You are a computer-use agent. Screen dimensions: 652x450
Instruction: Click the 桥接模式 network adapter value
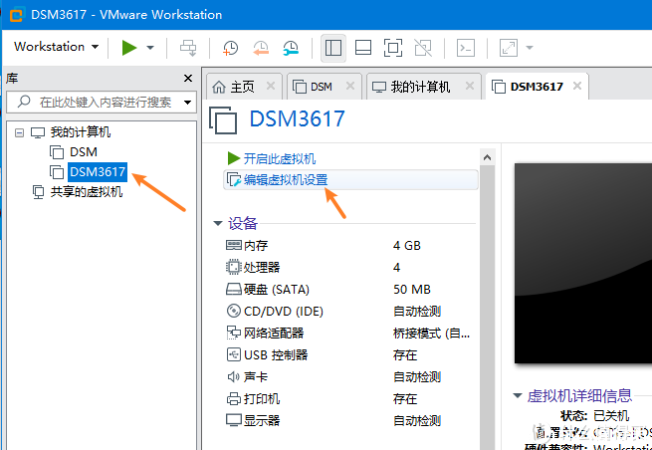[x=432, y=334]
